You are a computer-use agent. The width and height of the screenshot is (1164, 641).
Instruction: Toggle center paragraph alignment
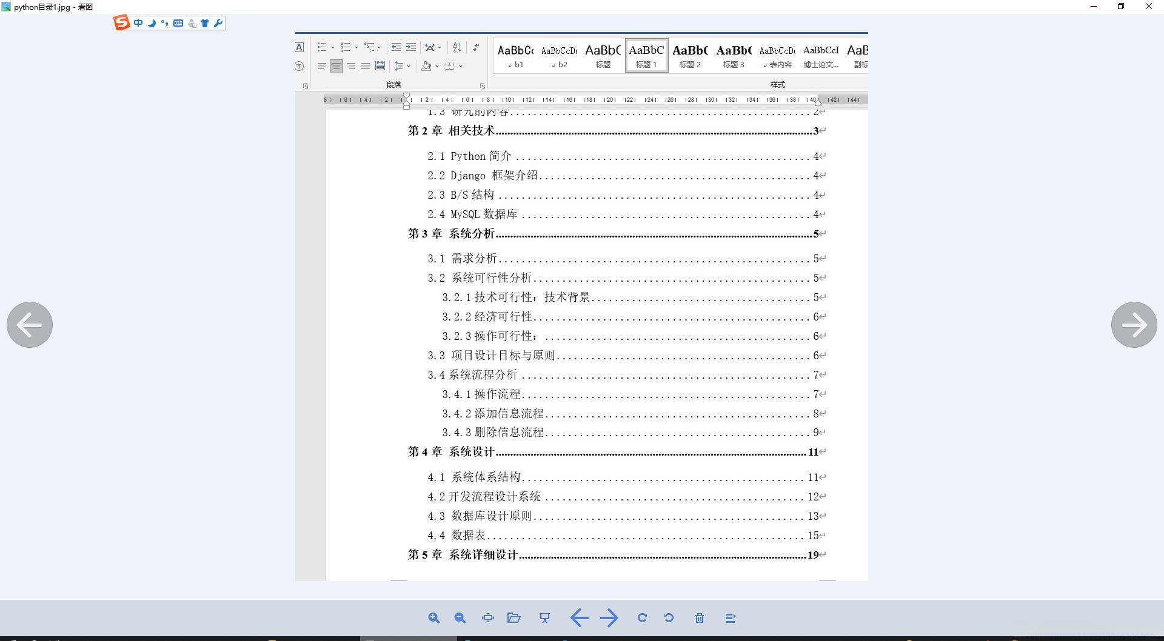coord(336,66)
